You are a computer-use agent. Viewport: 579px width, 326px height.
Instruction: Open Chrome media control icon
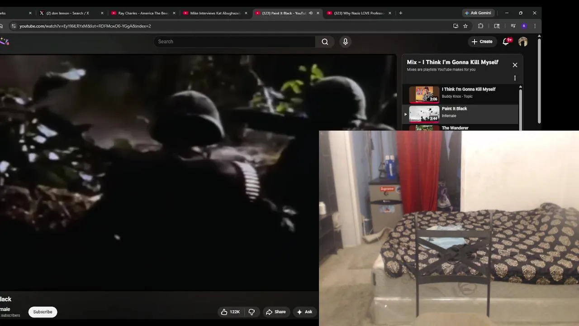point(513,26)
